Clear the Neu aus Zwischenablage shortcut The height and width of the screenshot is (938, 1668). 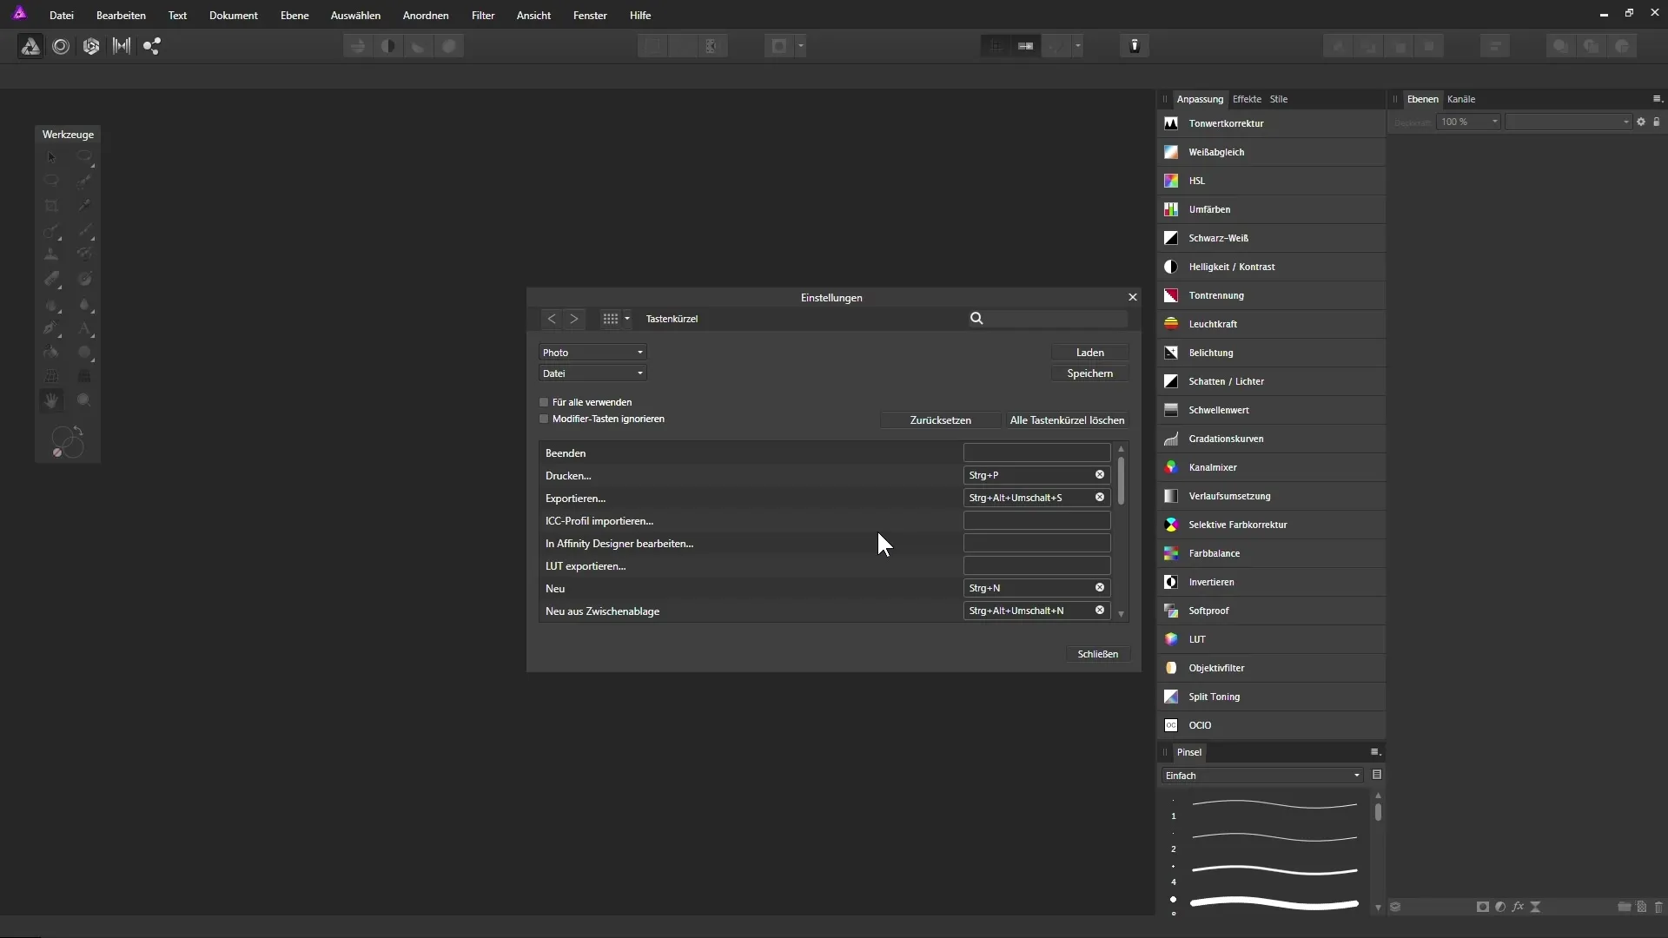click(1100, 611)
